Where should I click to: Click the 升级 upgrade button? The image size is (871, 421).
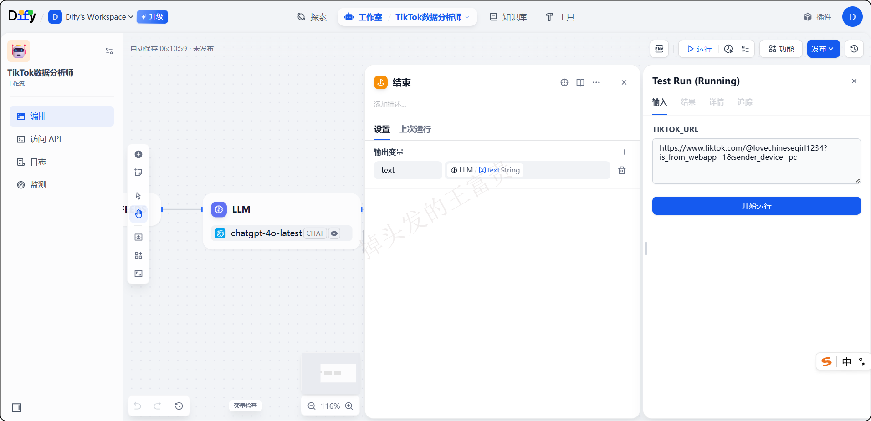(x=152, y=17)
